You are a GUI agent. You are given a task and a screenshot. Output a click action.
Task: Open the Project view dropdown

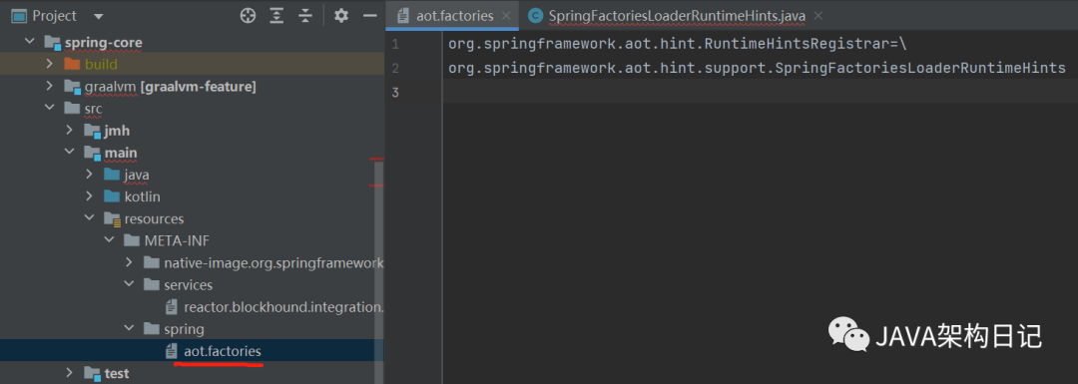coord(98,16)
